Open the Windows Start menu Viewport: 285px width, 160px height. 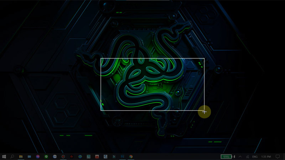pyautogui.click(x=4, y=156)
